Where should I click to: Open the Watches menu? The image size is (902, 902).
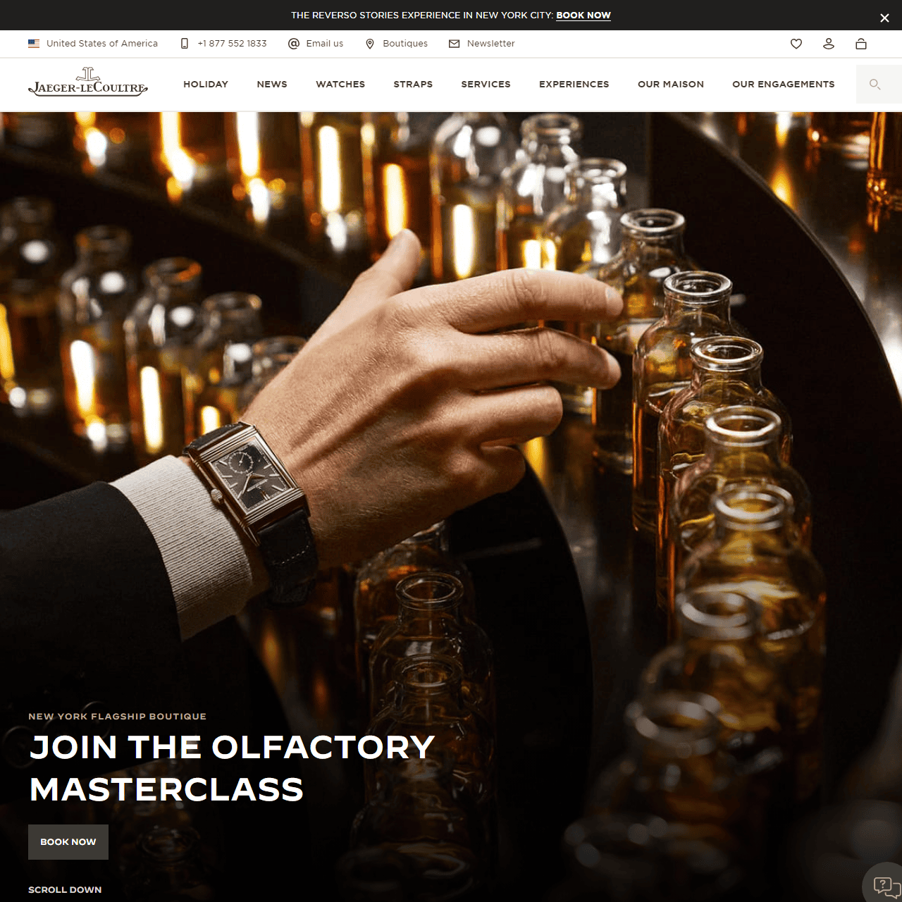click(340, 84)
